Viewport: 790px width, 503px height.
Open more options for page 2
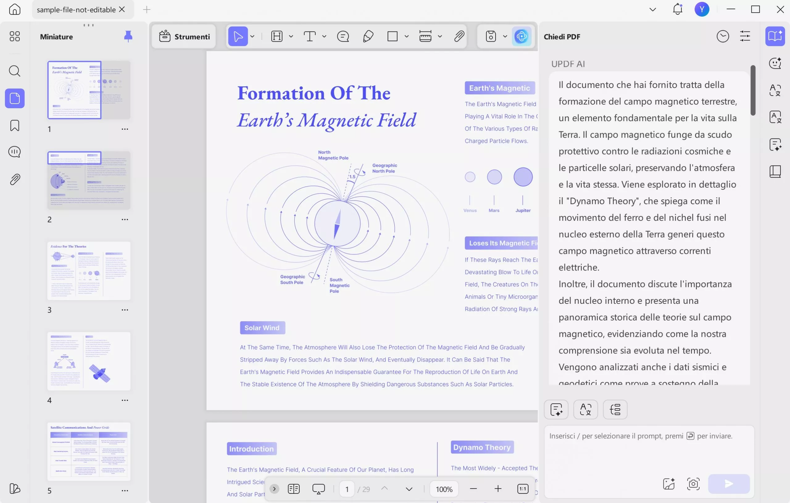[125, 219]
